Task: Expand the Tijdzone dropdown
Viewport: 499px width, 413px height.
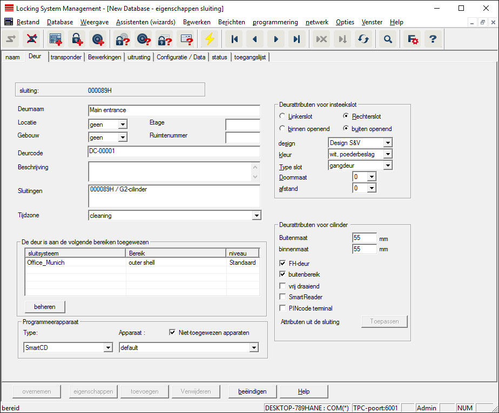Action: (x=256, y=216)
